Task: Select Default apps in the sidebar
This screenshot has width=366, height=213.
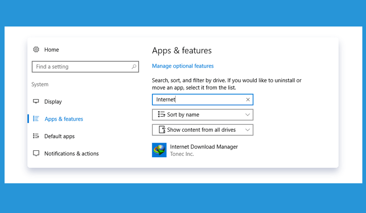Action: (59, 136)
